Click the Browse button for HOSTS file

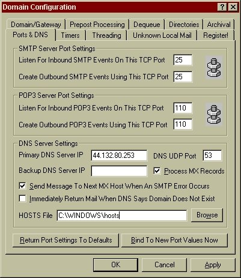(207, 215)
